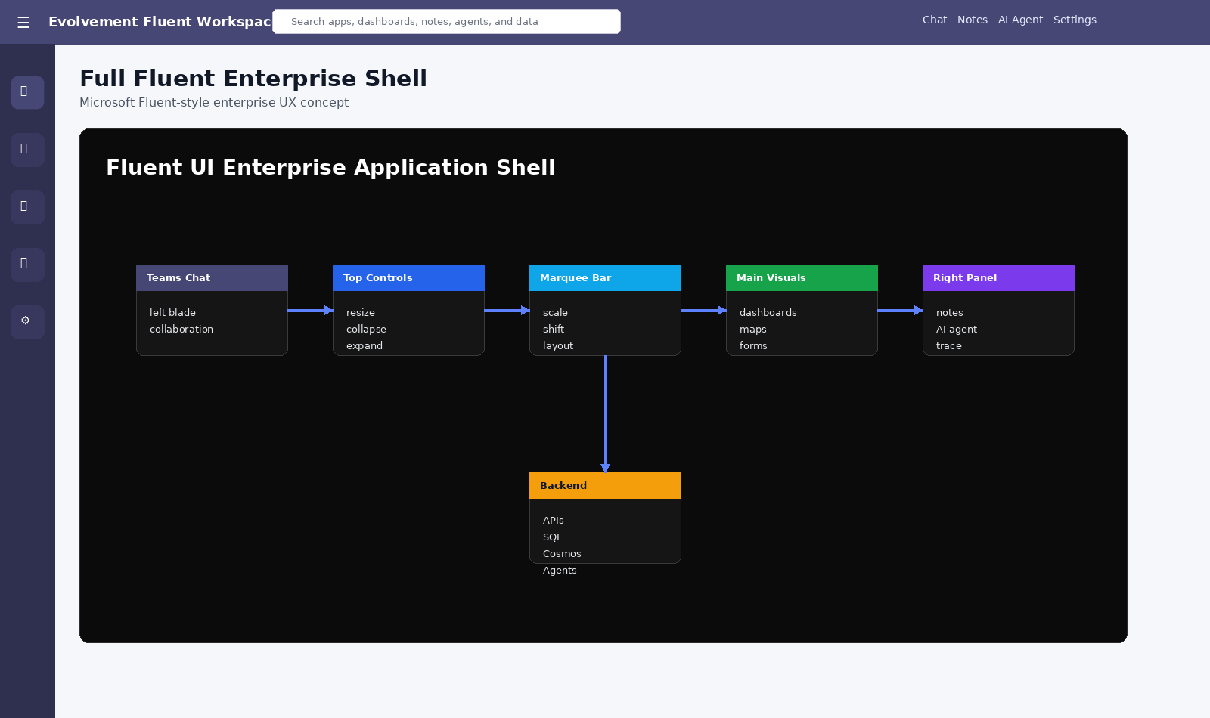Focus the search apps and dashboards field
The width and height of the screenshot is (1210, 718).
point(446,22)
